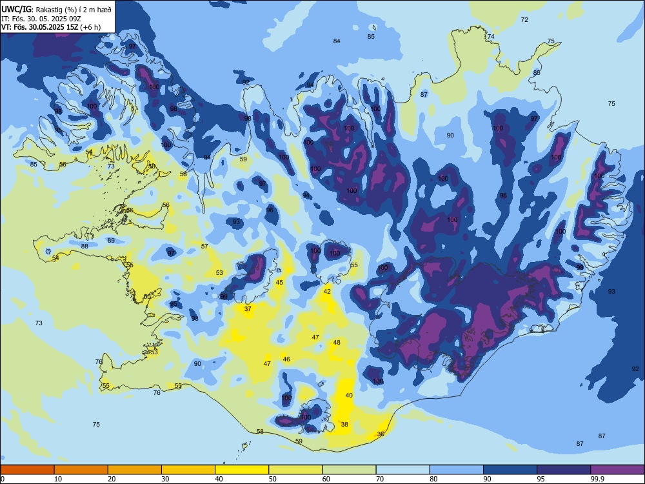645x484 pixels.
Task: Click the humidity value '46' on the map
Action: click(286, 359)
